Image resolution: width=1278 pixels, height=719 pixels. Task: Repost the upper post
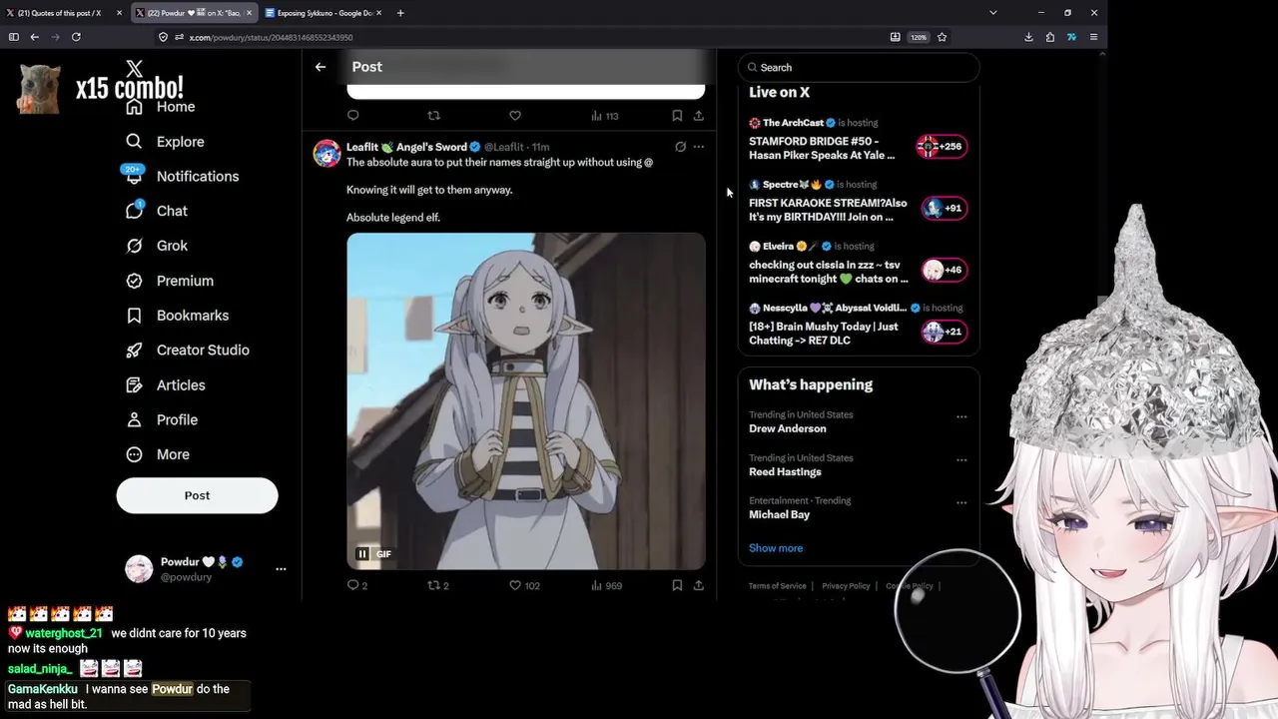[434, 116]
